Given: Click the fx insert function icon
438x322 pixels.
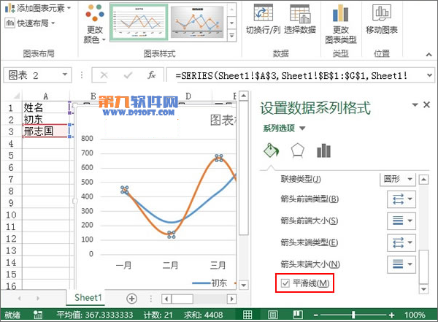Looking at the screenshot, I should pos(151,75).
